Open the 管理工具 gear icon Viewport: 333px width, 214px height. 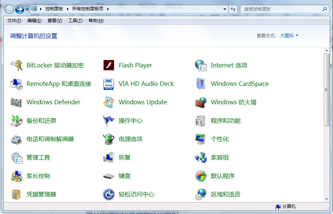coord(17,158)
